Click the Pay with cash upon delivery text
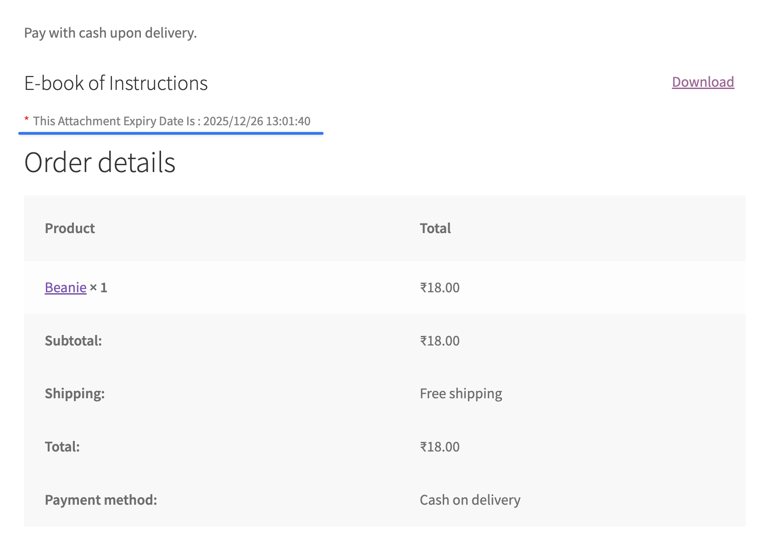769x535 pixels. tap(111, 33)
